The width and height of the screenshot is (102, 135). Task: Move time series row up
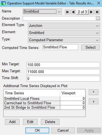(93, 92)
